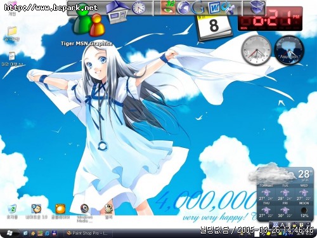Image resolution: width=317 pixels, height=238 pixels.
Task: Click the small clock icon in the dock
Action: [x=139, y=8]
